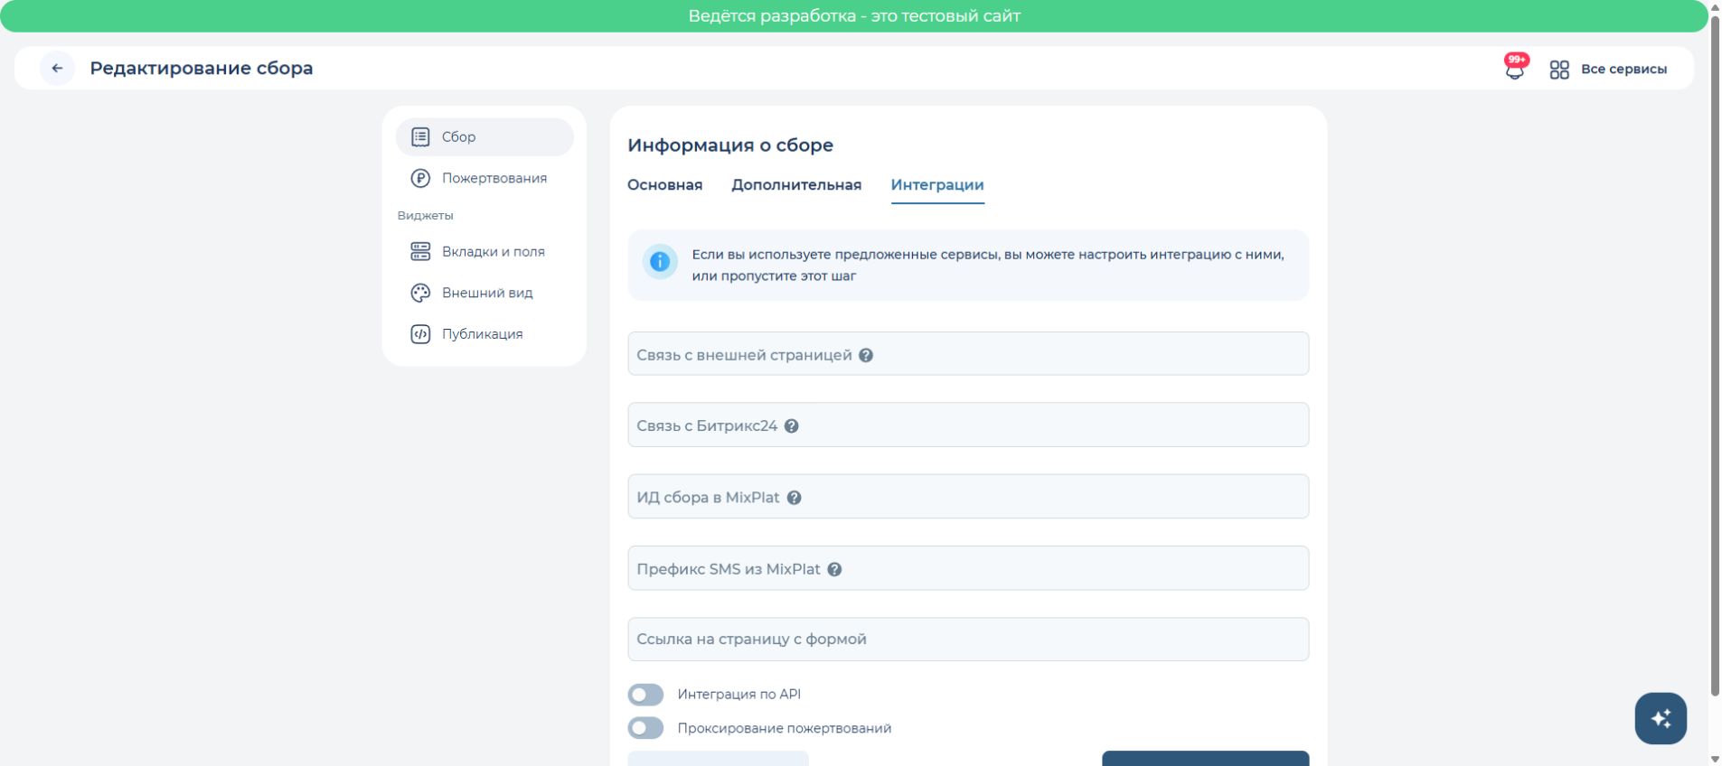Focus the Связь с внешней страницей field
This screenshot has width=1722, height=766.
[x=968, y=354]
